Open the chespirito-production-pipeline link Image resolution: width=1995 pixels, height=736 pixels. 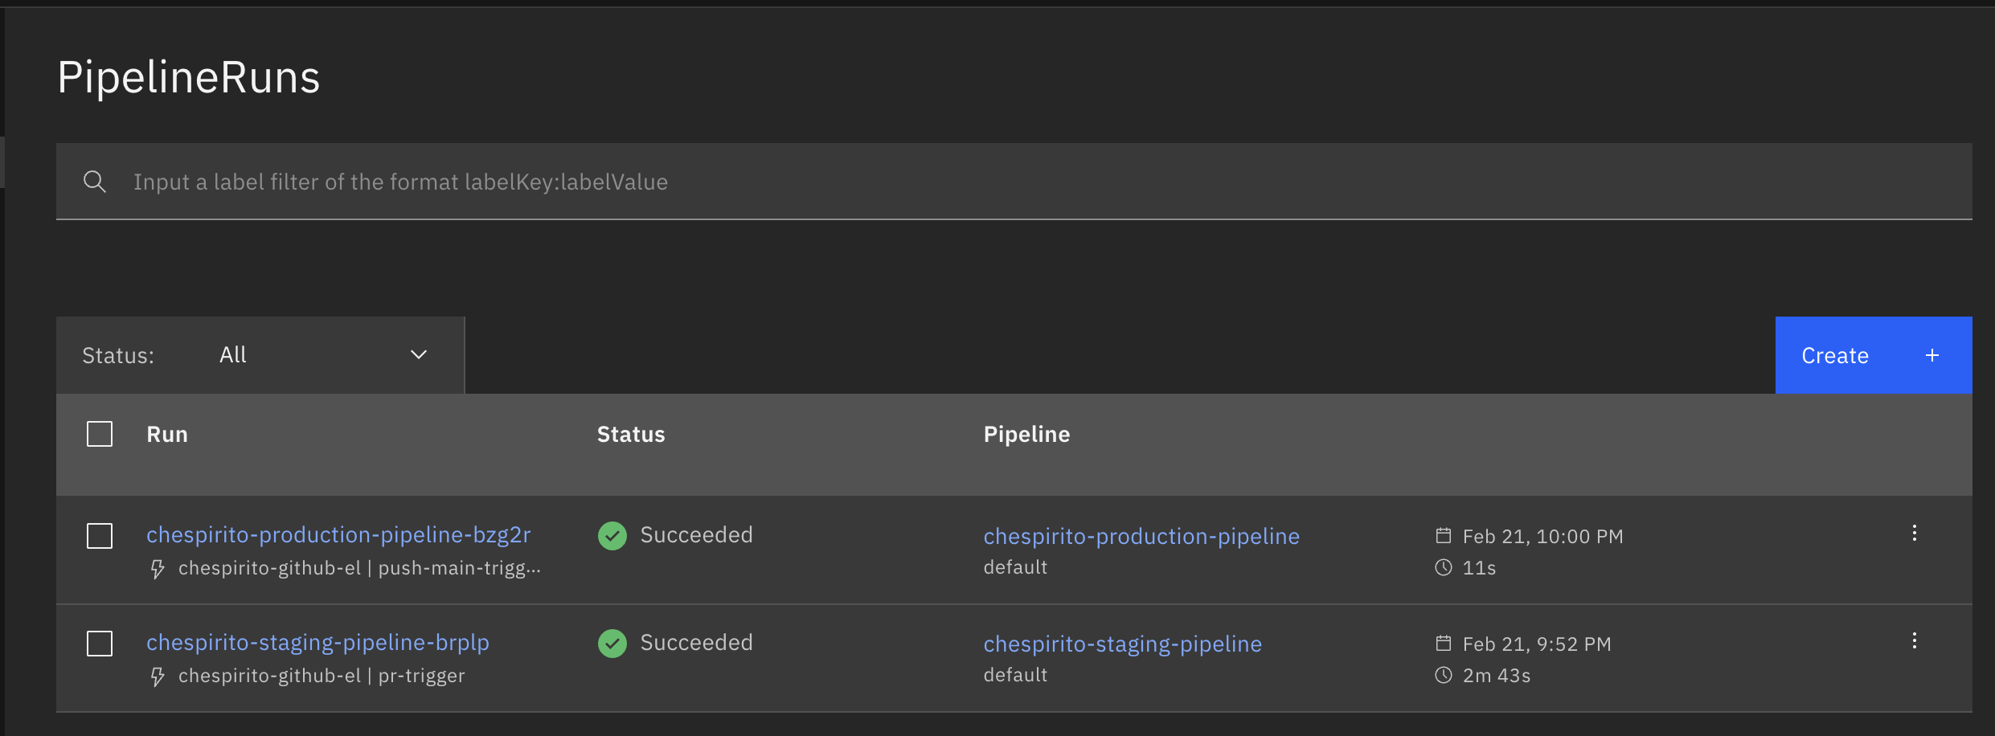click(x=1141, y=537)
